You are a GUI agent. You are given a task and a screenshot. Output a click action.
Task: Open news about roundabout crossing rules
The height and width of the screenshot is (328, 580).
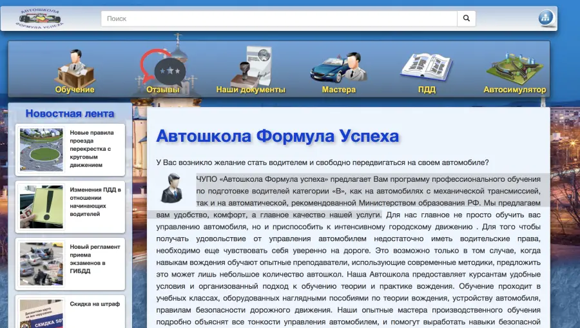[92, 149]
